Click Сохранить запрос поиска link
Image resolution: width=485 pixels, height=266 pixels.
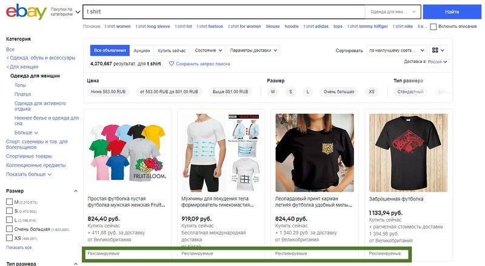coord(203,64)
